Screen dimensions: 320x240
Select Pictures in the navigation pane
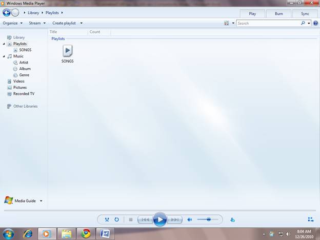pyautogui.click(x=20, y=87)
